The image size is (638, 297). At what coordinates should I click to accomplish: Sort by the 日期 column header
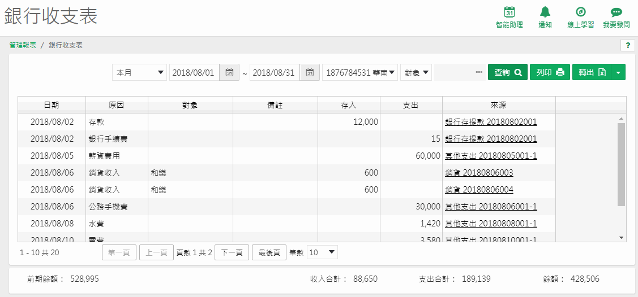[52, 105]
